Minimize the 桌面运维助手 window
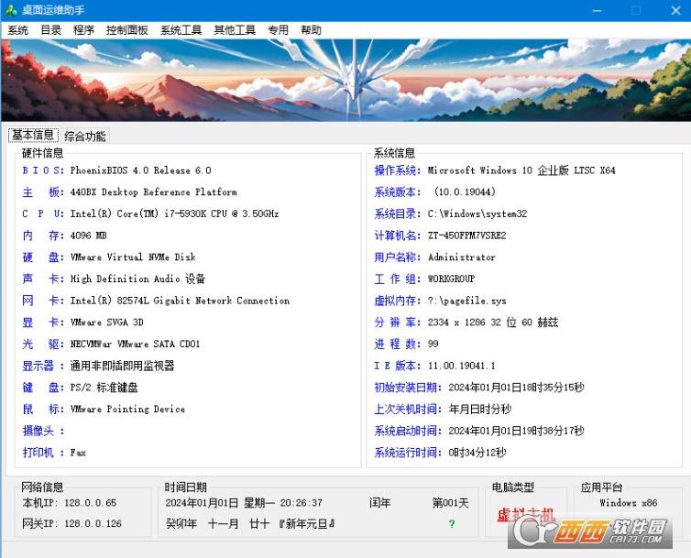Image resolution: width=691 pixels, height=558 pixels. [597, 10]
